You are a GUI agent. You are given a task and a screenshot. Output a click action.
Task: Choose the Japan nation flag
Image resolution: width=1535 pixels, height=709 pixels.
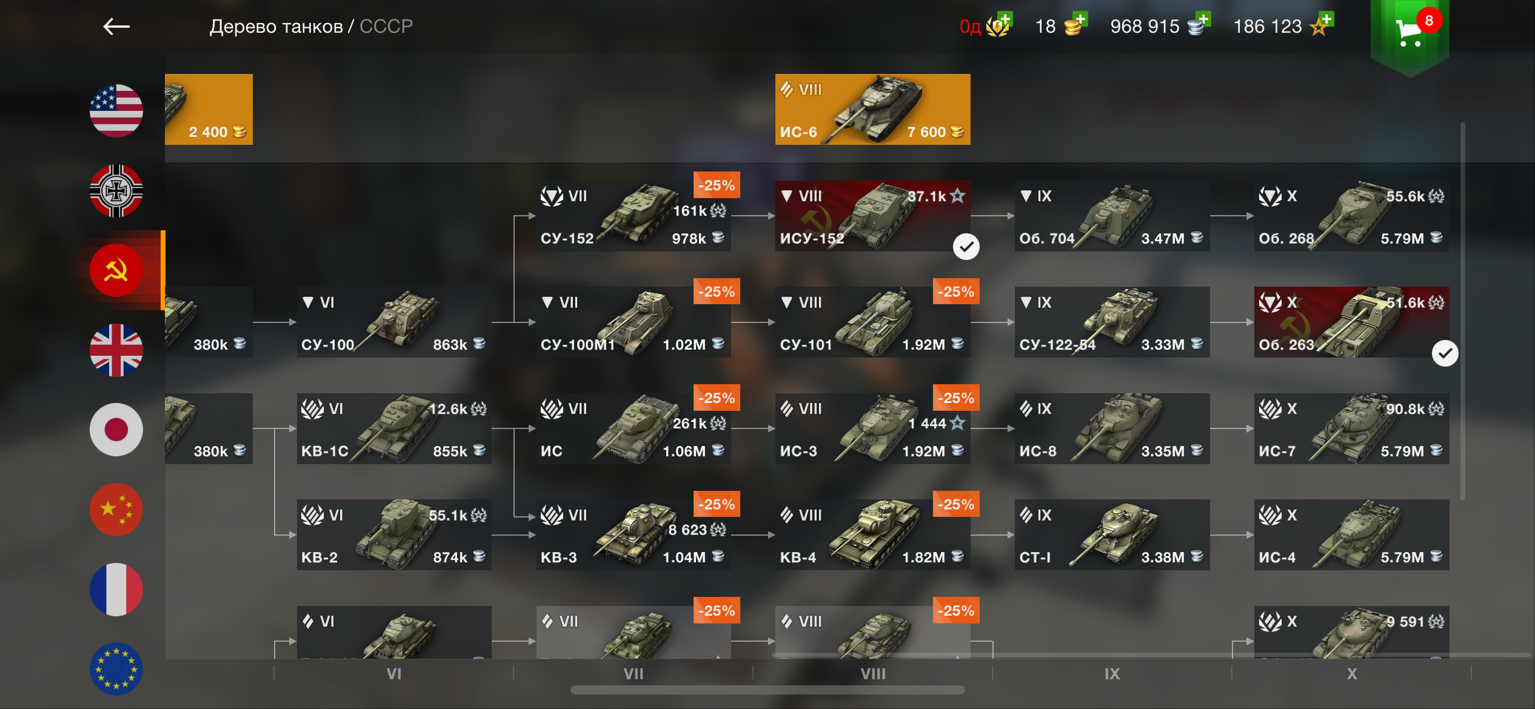[116, 430]
